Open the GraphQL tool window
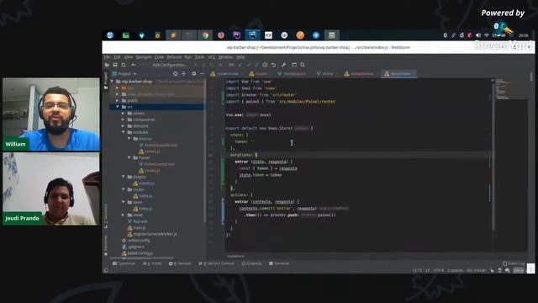Image resolution: width=538 pixels, height=303 pixels. pyautogui.click(x=252, y=263)
